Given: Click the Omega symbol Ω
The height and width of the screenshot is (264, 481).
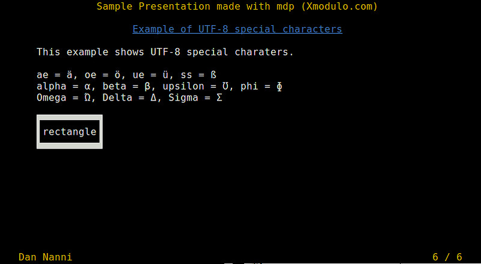Looking at the screenshot, I should click(x=88, y=97).
